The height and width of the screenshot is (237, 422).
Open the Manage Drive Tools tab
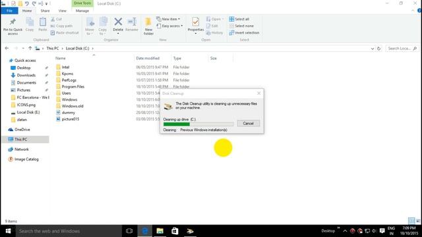point(82,11)
